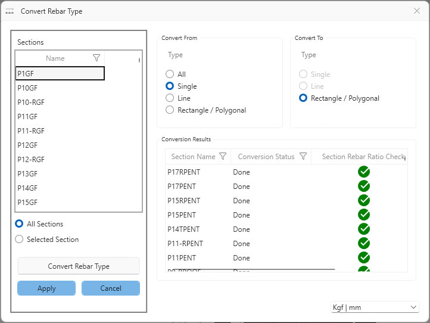Click the Apply button
This screenshot has width=430, height=323.
tap(46, 288)
